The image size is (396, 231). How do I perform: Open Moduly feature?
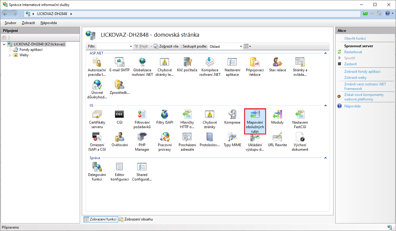tap(277, 117)
